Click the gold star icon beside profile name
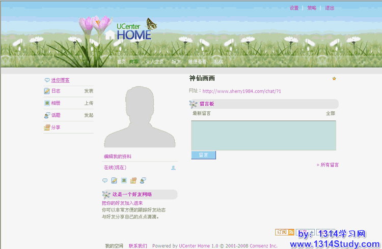382x249 pixels. tap(334, 79)
